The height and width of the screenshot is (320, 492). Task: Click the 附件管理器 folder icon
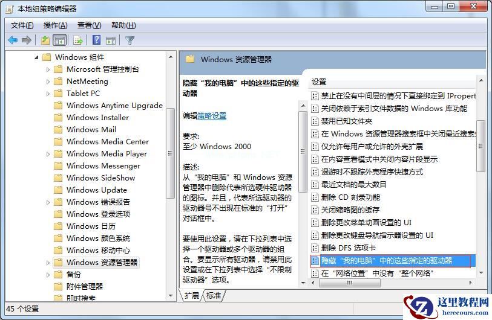(58, 287)
